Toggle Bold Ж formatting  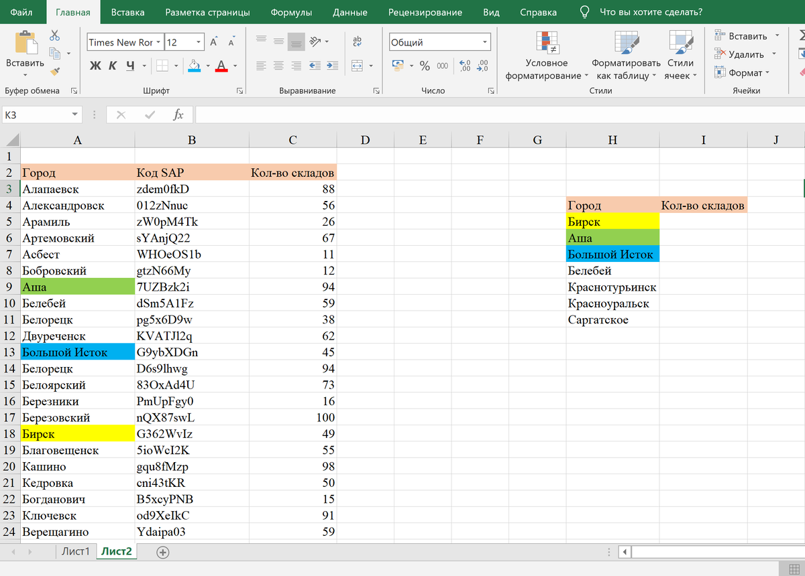95,66
